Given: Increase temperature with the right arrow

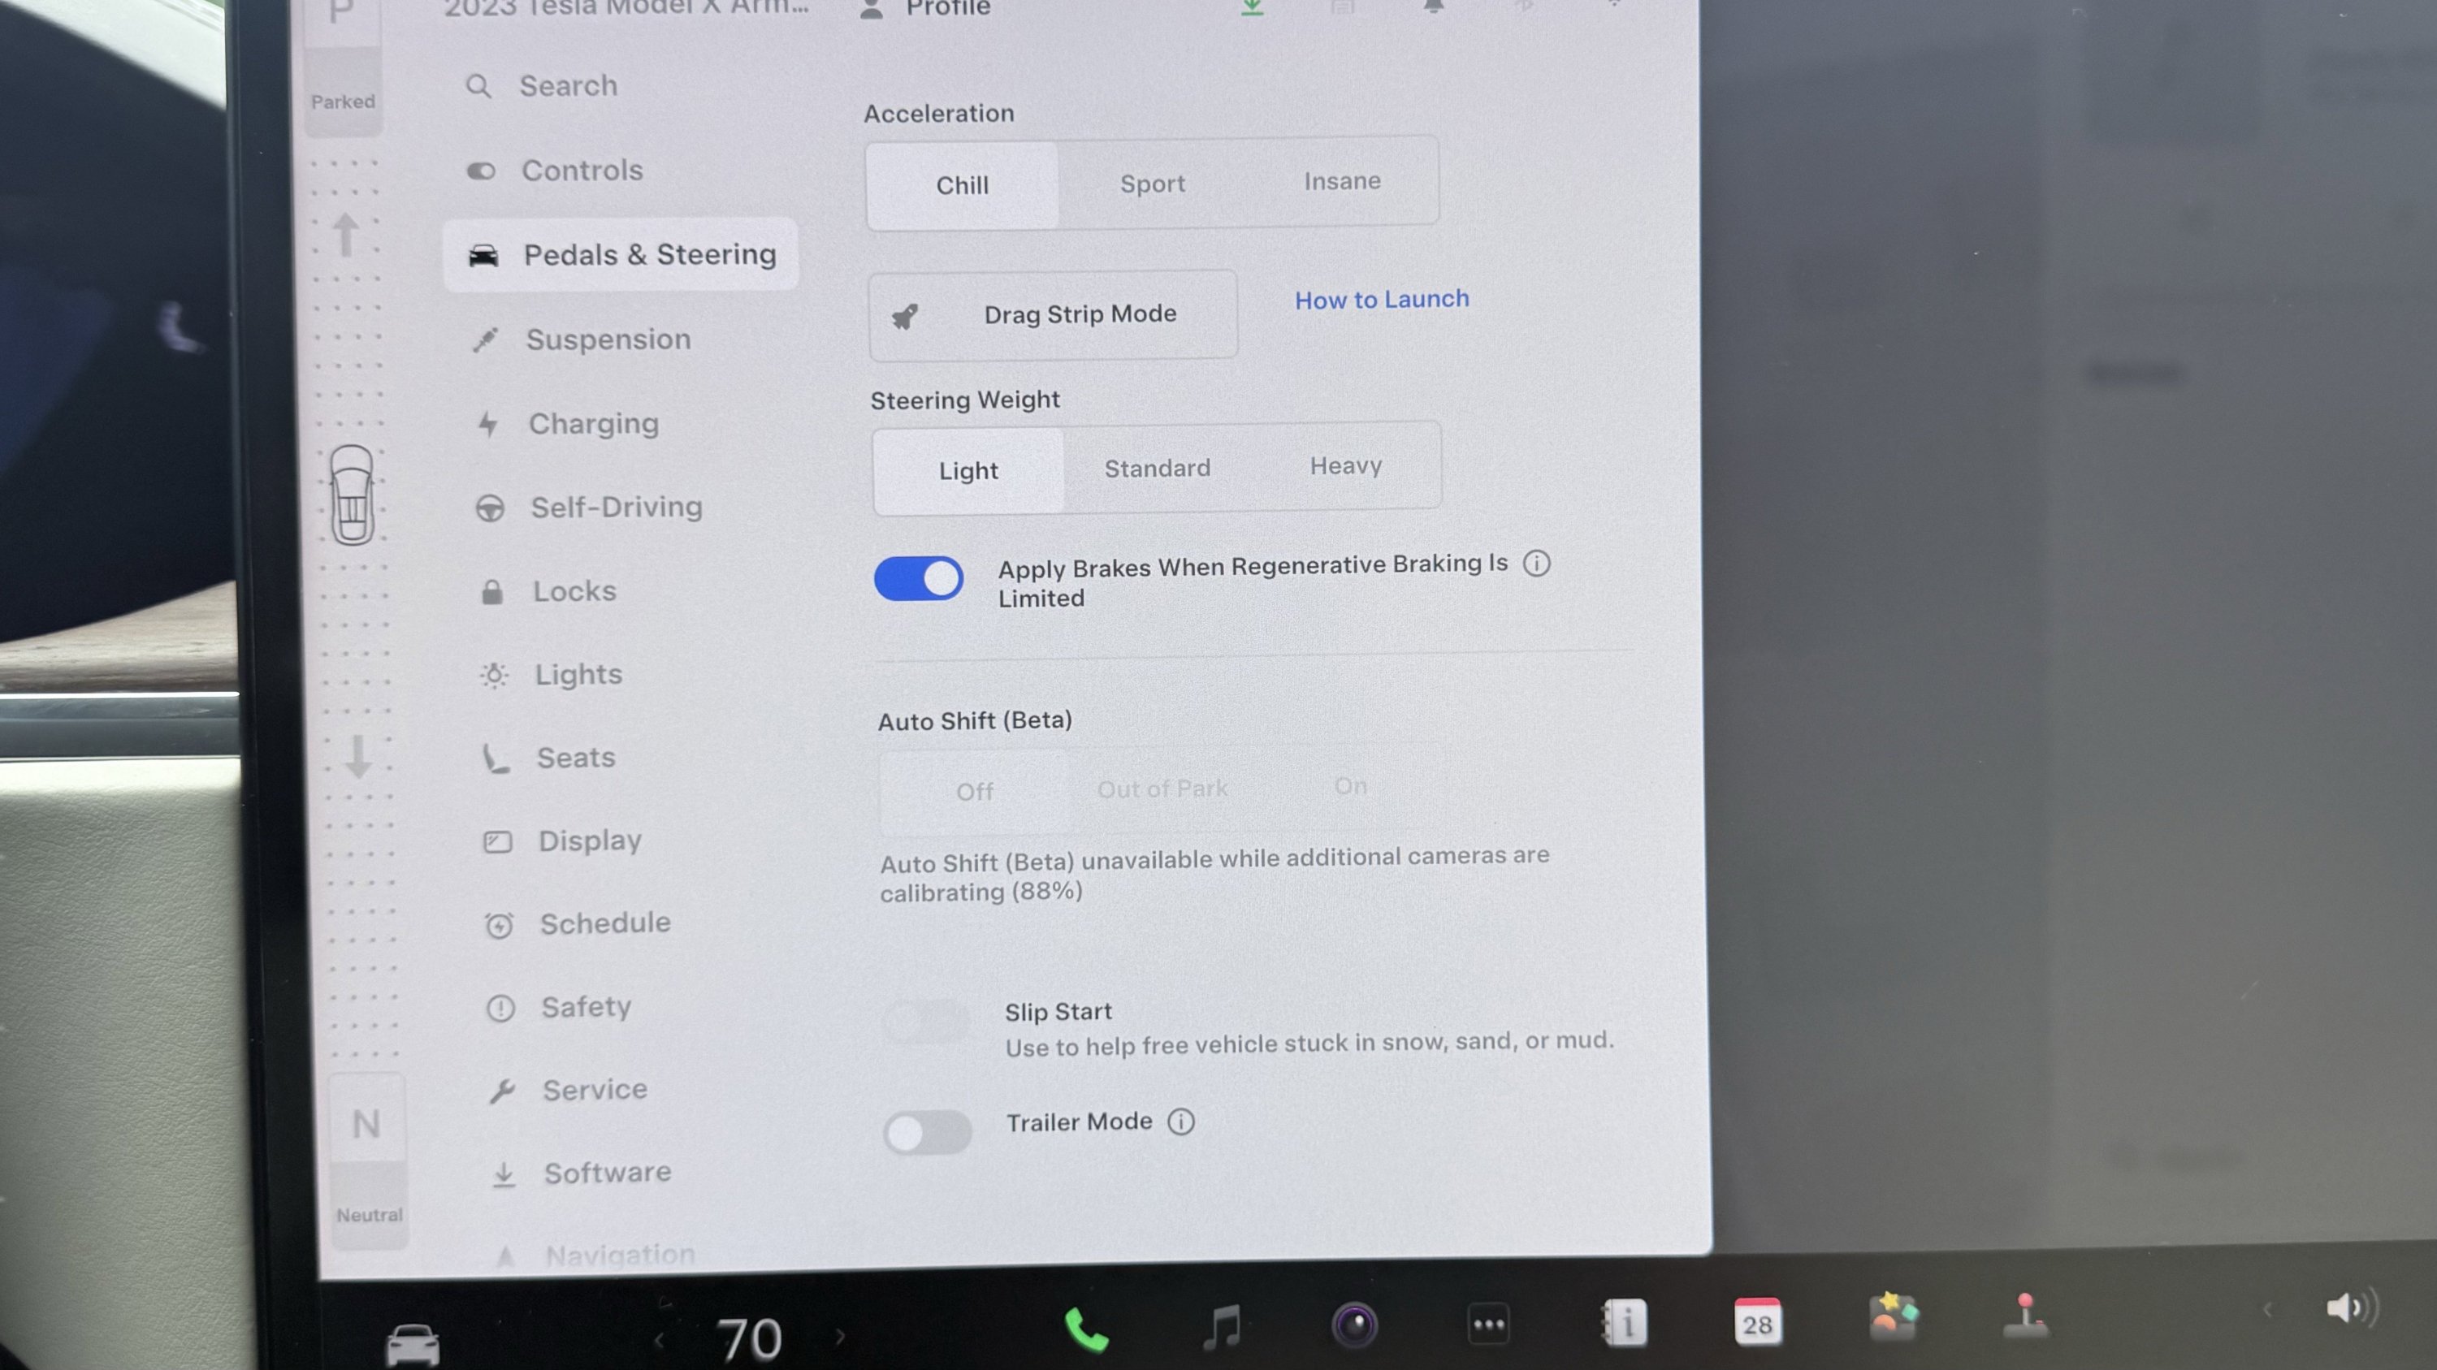Looking at the screenshot, I should tap(840, 1336).
